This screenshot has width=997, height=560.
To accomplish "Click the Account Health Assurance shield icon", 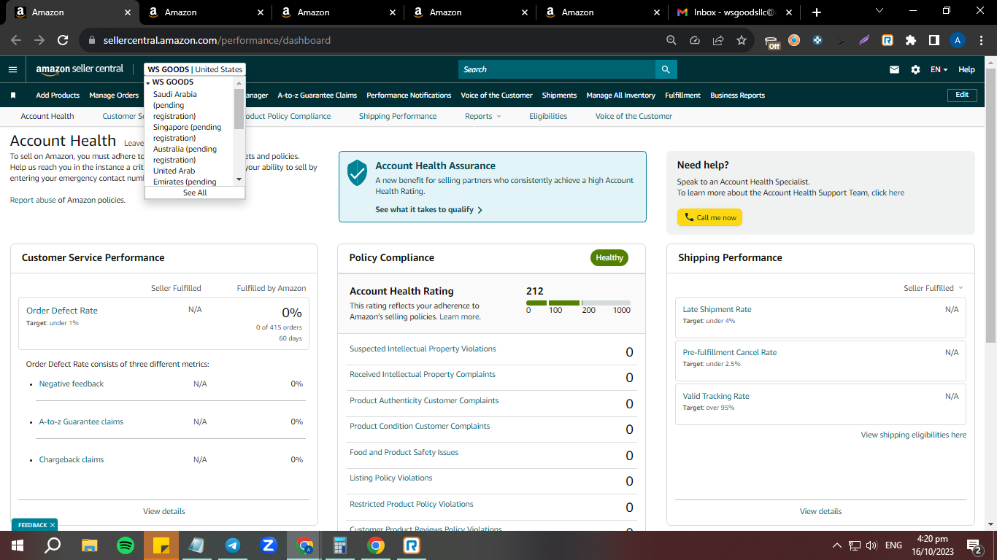I will pyautogui.click(x=357, y=173).
